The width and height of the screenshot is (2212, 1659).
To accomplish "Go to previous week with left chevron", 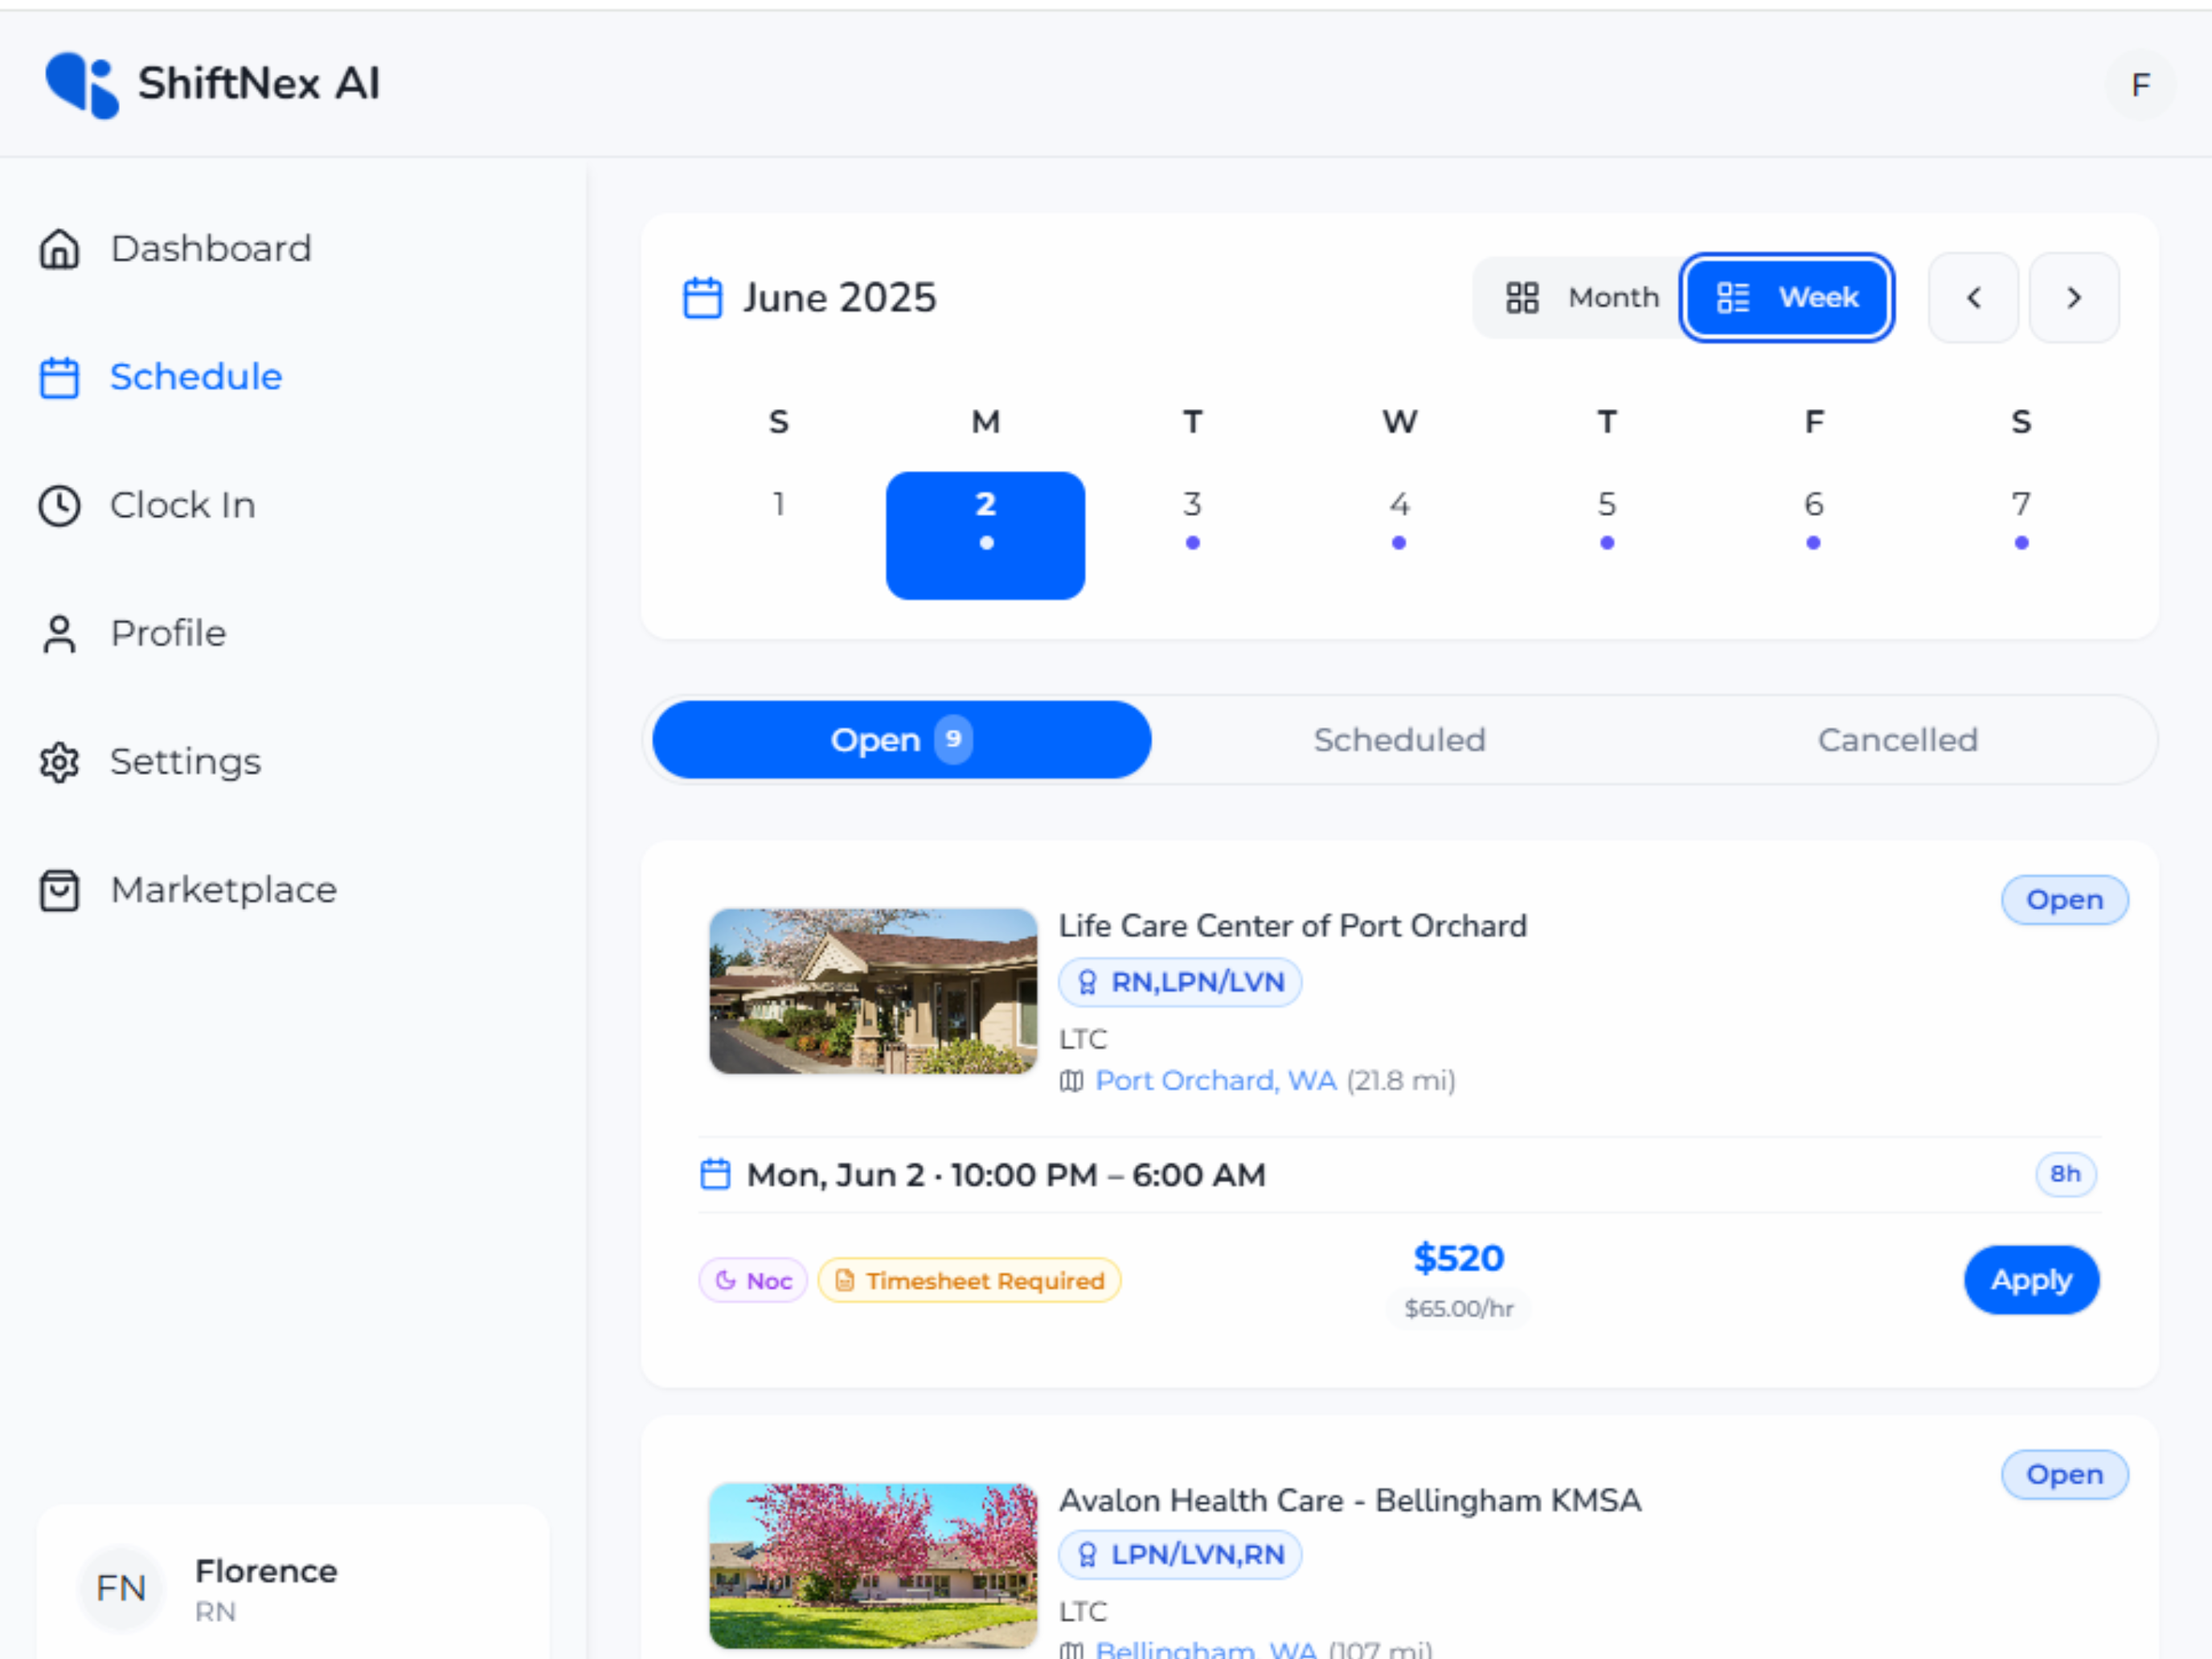I will 1973,298.
